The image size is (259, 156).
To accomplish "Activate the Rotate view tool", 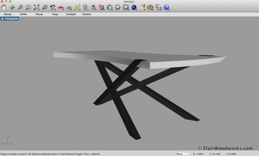I will pos(12,7).
